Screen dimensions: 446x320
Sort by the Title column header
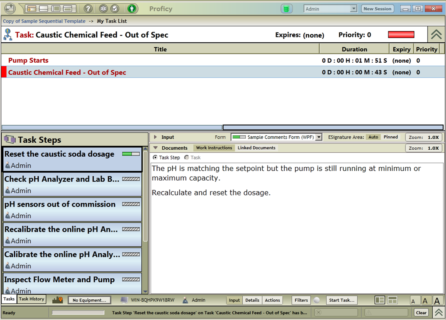tap(160, 49)
